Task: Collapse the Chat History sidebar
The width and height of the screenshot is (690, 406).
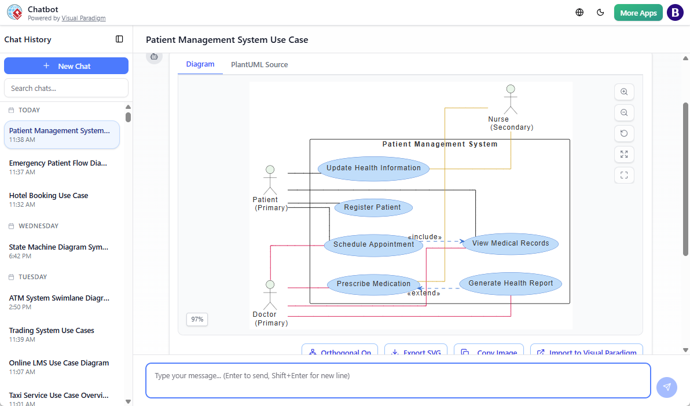Action: [x=119, y=39]
